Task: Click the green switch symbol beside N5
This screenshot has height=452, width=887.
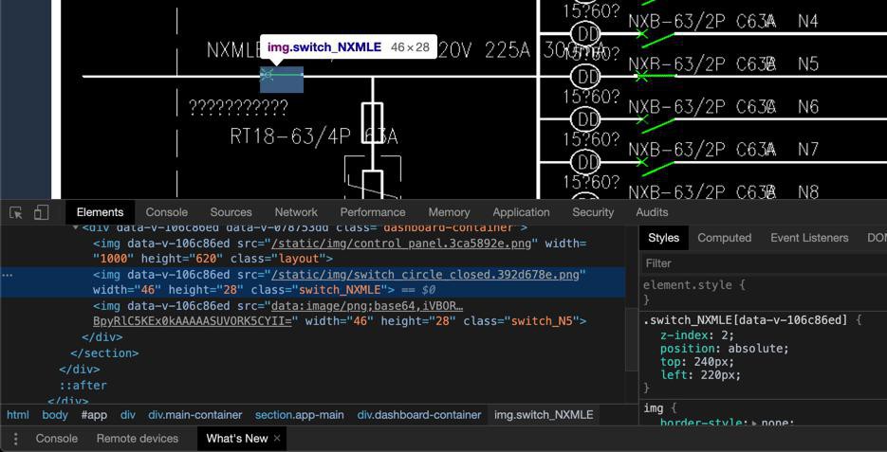Action: point(656,76)
